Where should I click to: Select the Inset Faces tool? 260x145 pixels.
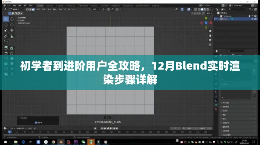tap(12, 48)
